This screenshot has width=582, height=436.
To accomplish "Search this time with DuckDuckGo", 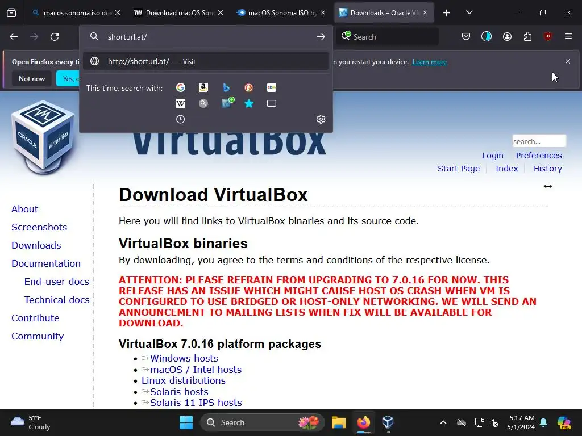I will [249, 87].
